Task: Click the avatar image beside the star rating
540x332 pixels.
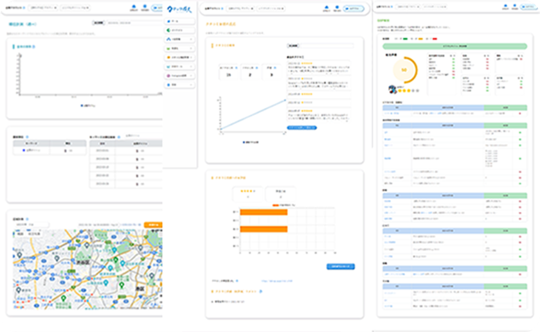Action: [x=393, y=89]
